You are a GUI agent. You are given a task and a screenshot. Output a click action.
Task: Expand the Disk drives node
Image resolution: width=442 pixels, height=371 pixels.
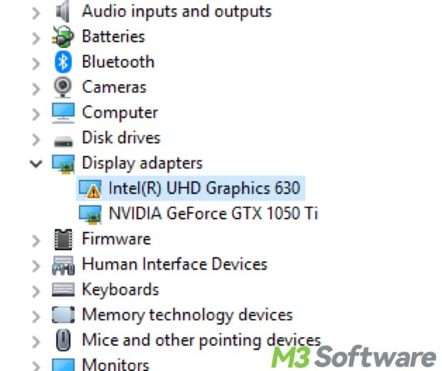click(x=36, y=139)
